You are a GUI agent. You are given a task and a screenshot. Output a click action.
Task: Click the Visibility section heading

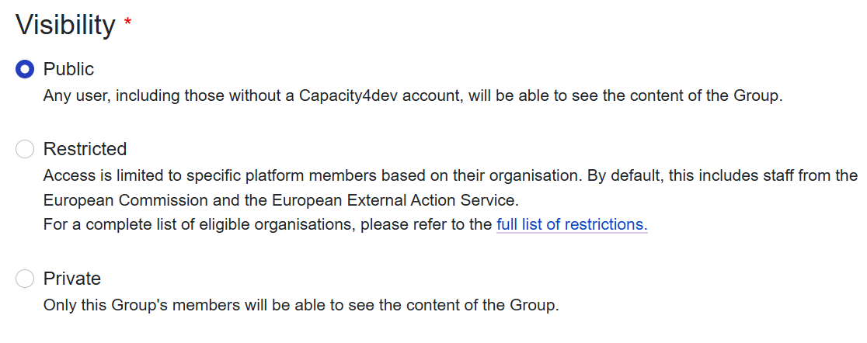[65, 26]
